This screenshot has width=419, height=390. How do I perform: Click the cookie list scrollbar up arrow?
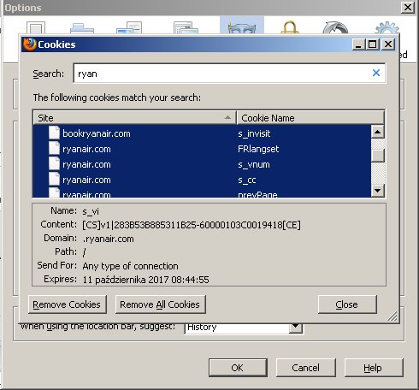tap(378, 132)
